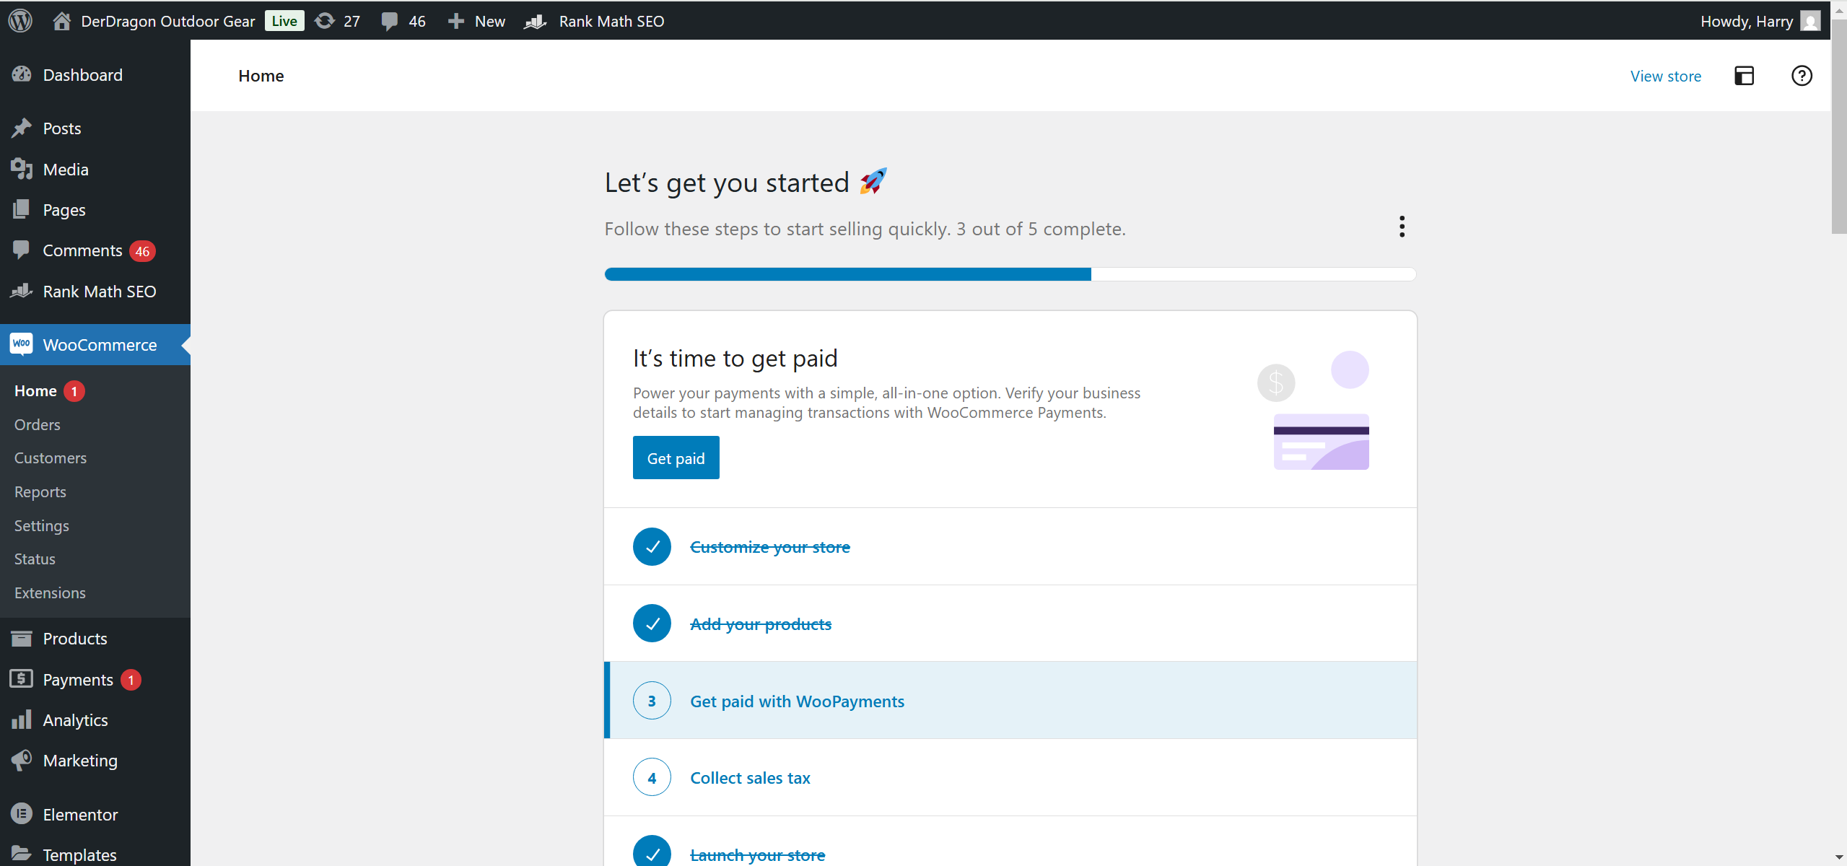Viewport: 1847px width, 866px height.
Task: Click the comments bubble icon in admin bar
Action: (390, 21)
